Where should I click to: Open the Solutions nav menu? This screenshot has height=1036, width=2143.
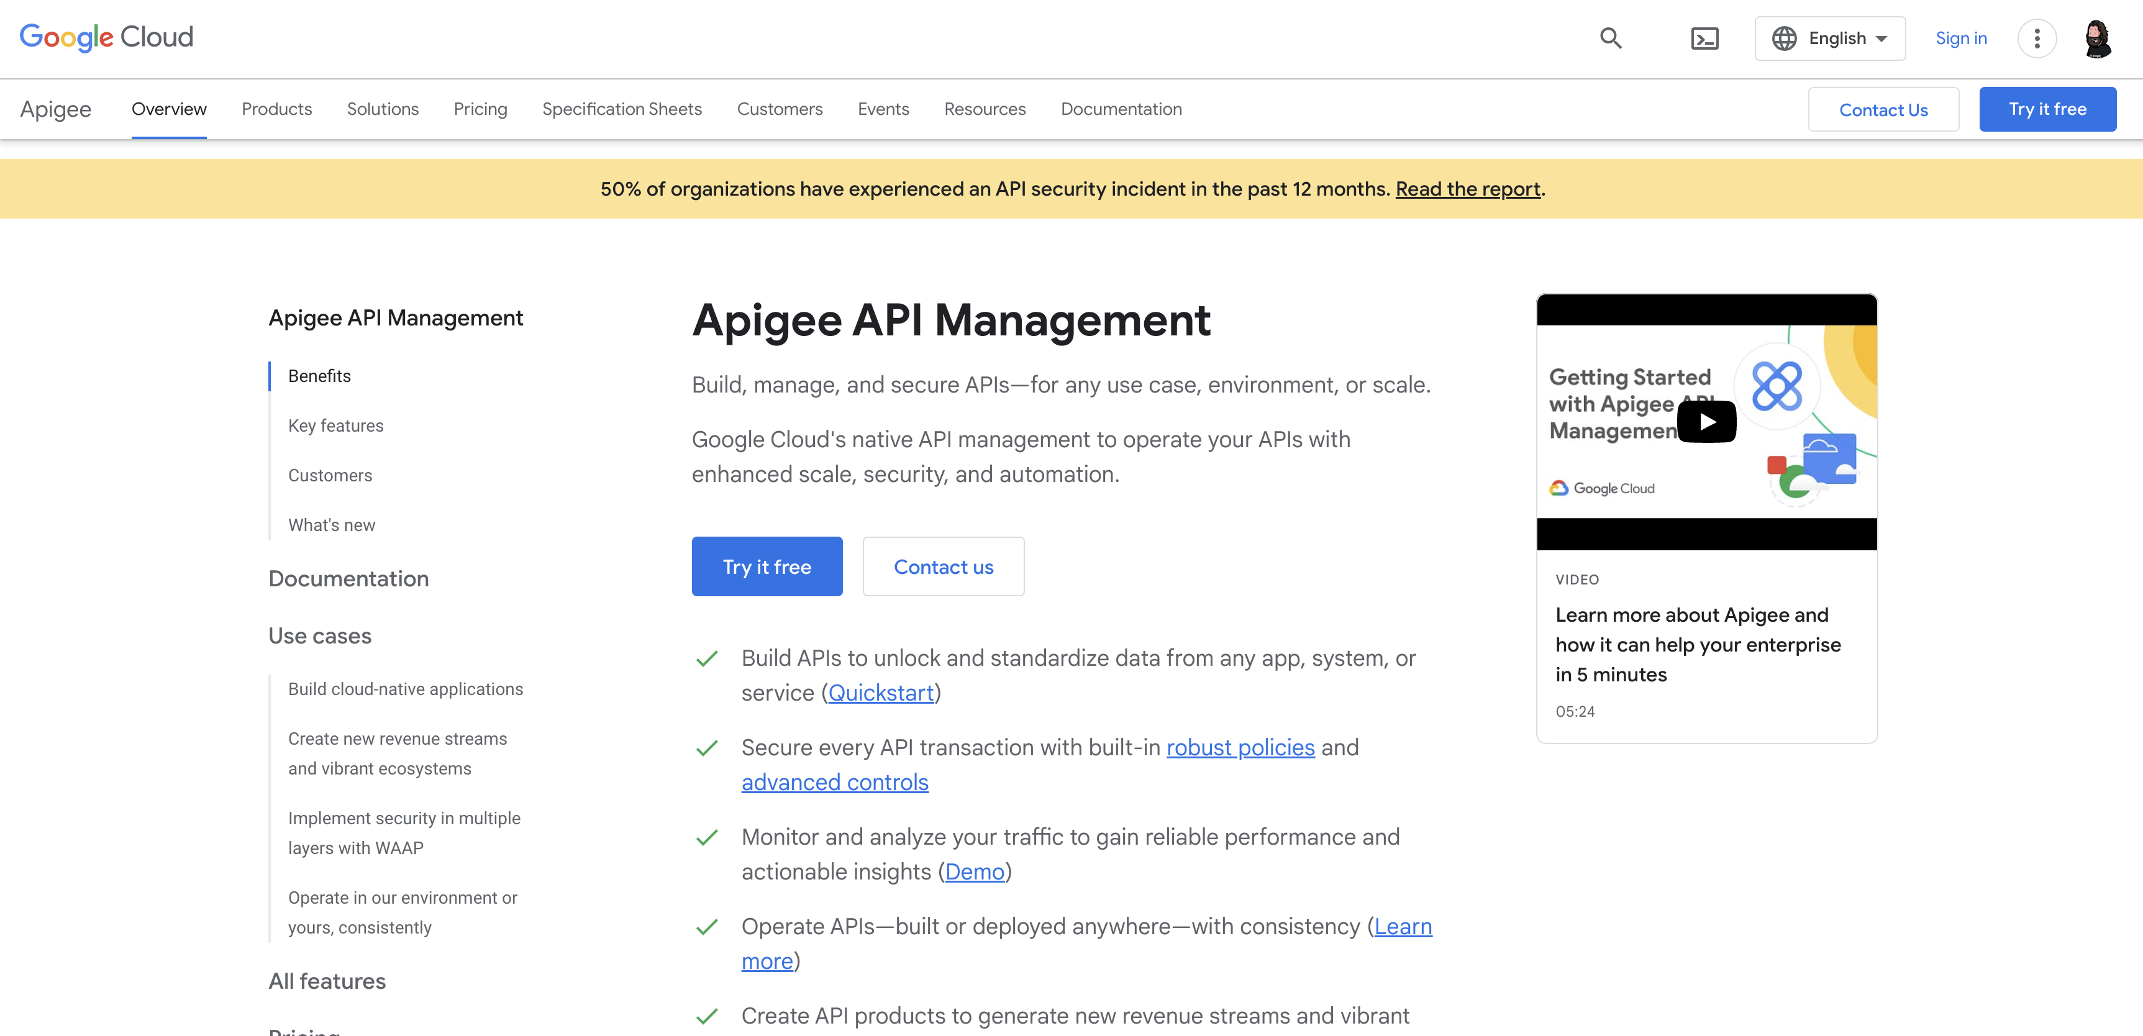coord(382,109)
